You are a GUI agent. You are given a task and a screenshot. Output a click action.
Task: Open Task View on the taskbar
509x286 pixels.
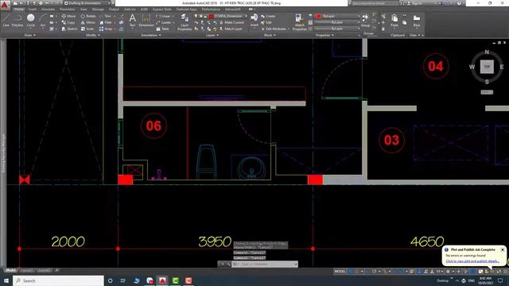click(x=123, y=280)
